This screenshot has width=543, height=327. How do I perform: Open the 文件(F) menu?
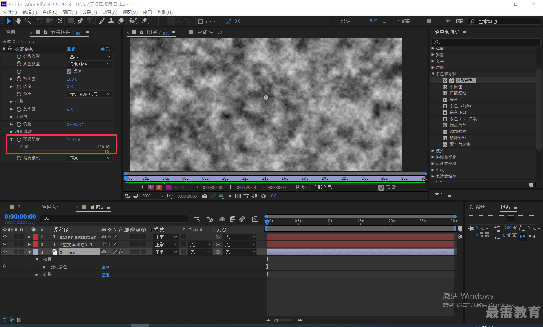tap(10, 12)
